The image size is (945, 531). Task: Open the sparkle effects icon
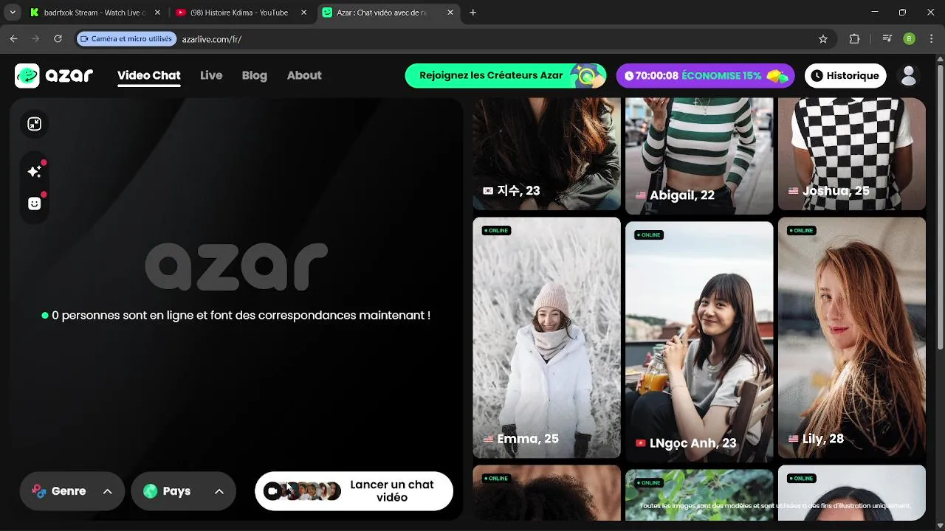pos(35,171)
